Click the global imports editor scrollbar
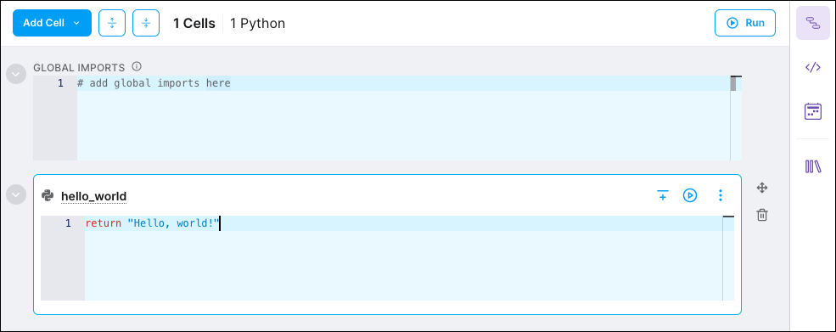Viewport: 836px width, 332px height. (733, 84)
